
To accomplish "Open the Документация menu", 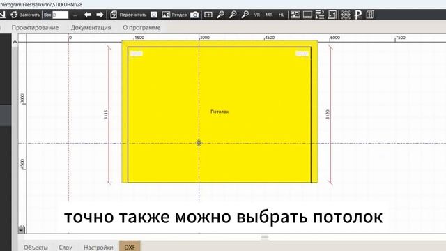I will click(x=91, y=28).
